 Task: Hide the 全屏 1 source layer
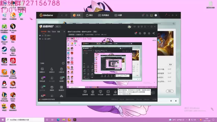40,39
